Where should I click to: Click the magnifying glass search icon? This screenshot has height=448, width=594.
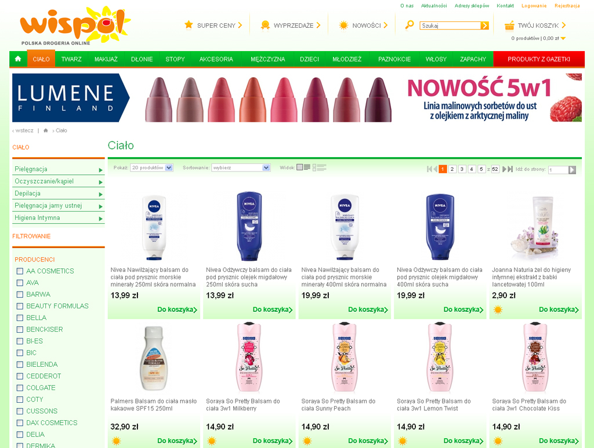point(409,25)
